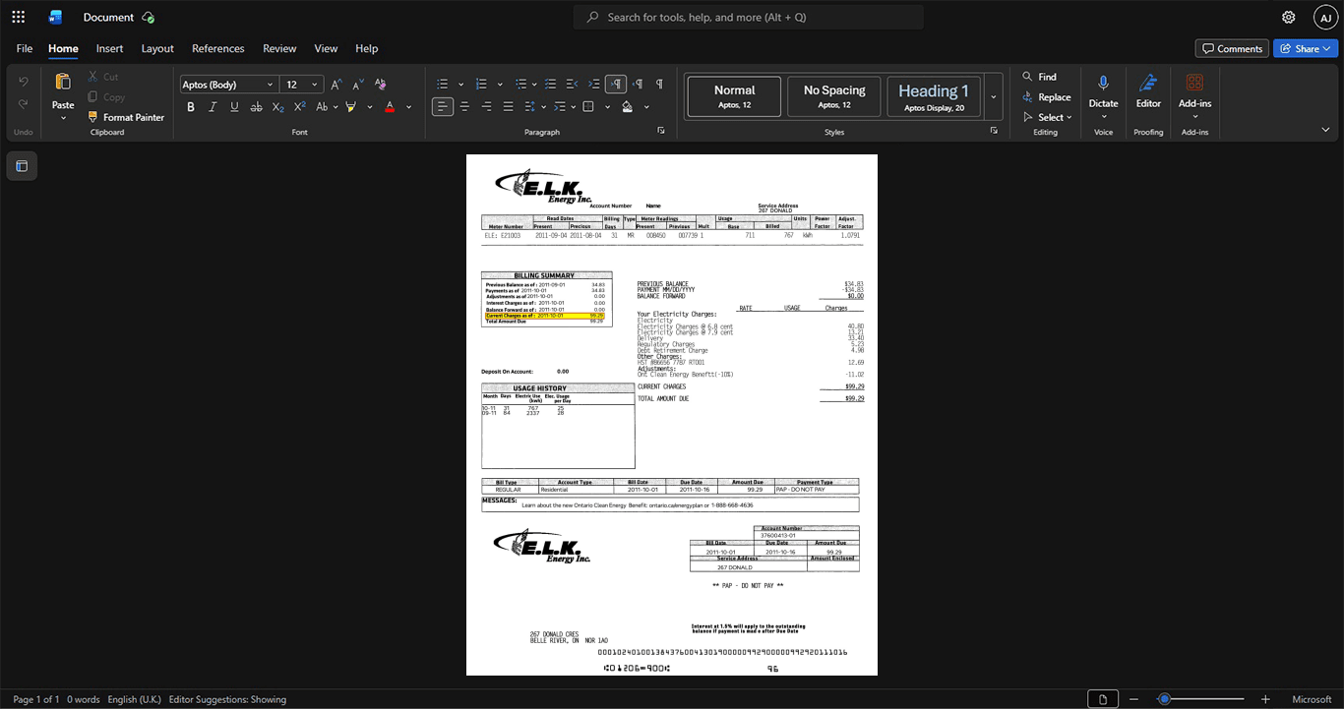Open font color dropdown arrow

pos(408,106)
